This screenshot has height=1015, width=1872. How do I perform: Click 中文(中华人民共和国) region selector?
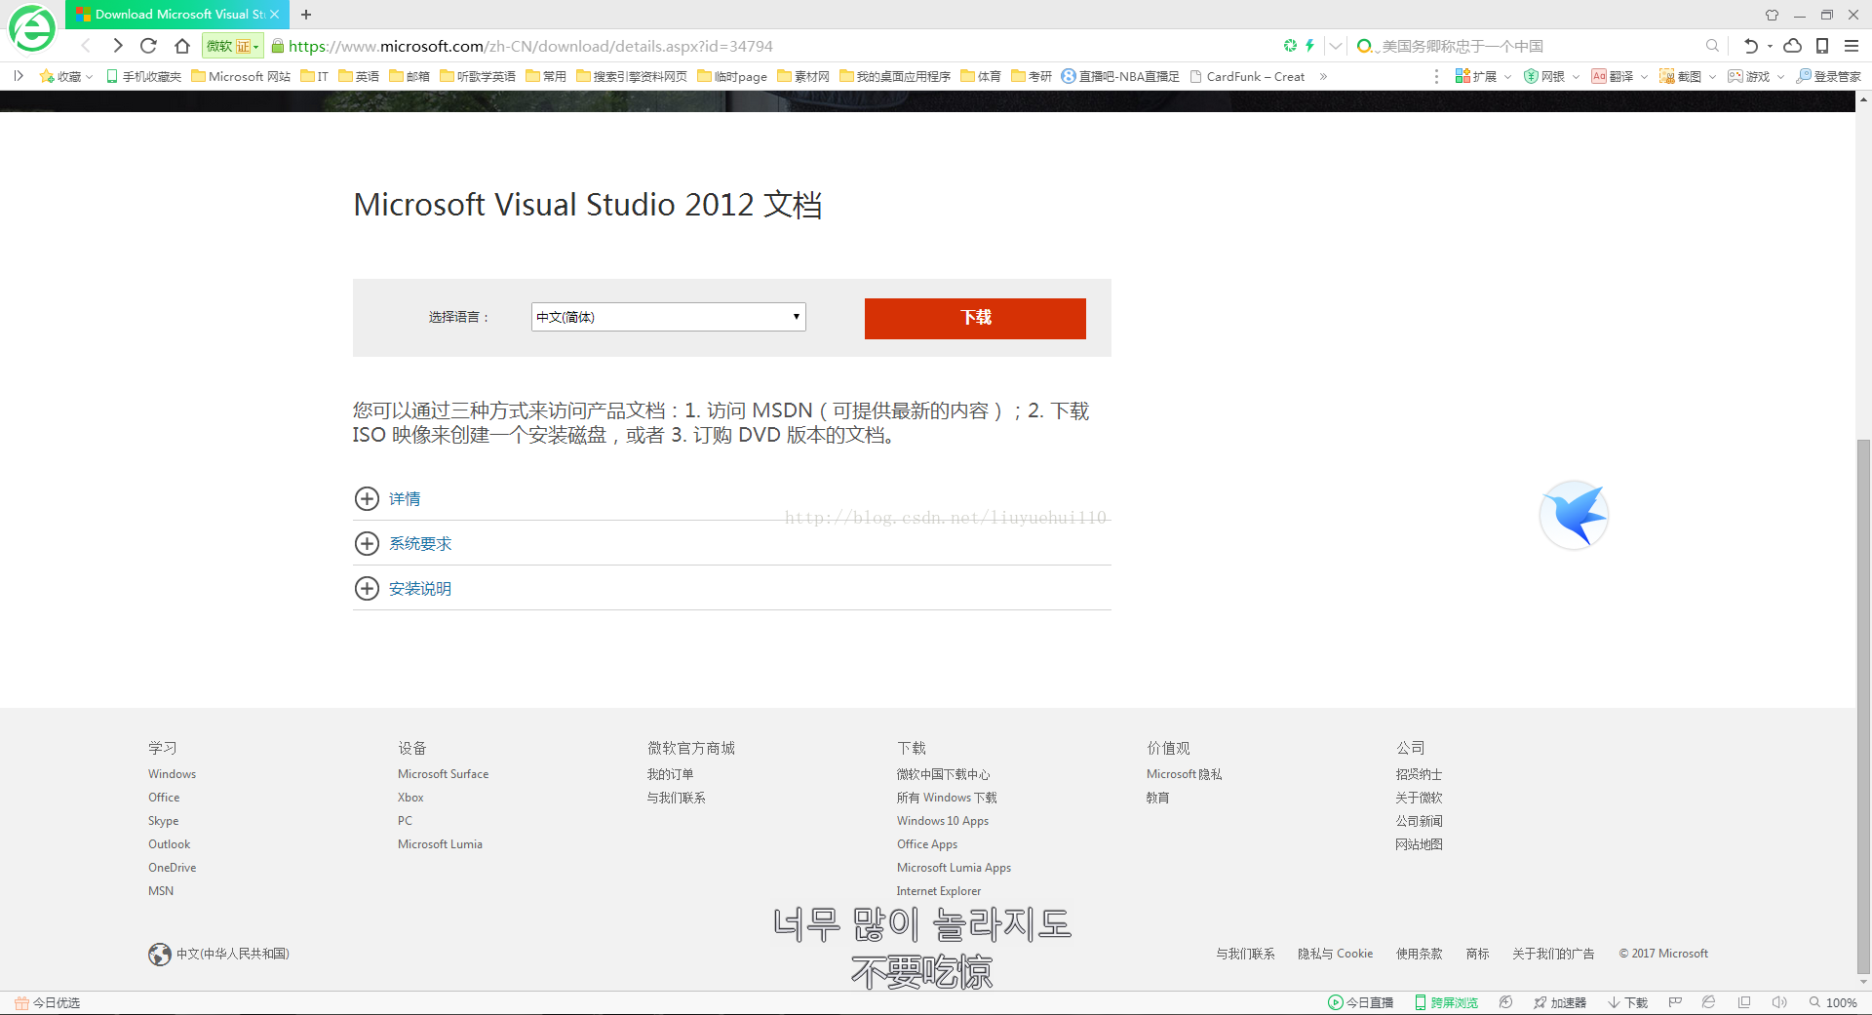[x=219, y=954]
